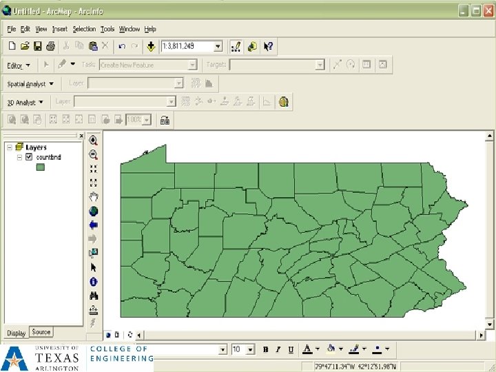Click the Refresh view button
The image size is (496, 372).
(x=130, y=335)
